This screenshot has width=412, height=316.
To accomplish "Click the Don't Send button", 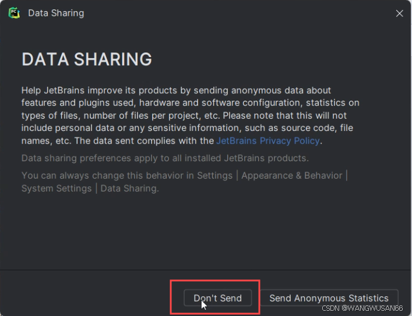I will (217, 298).
